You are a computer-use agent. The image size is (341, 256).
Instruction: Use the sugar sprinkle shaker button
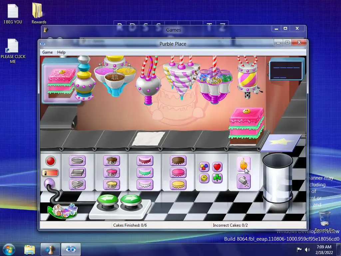tap(243, 181)
